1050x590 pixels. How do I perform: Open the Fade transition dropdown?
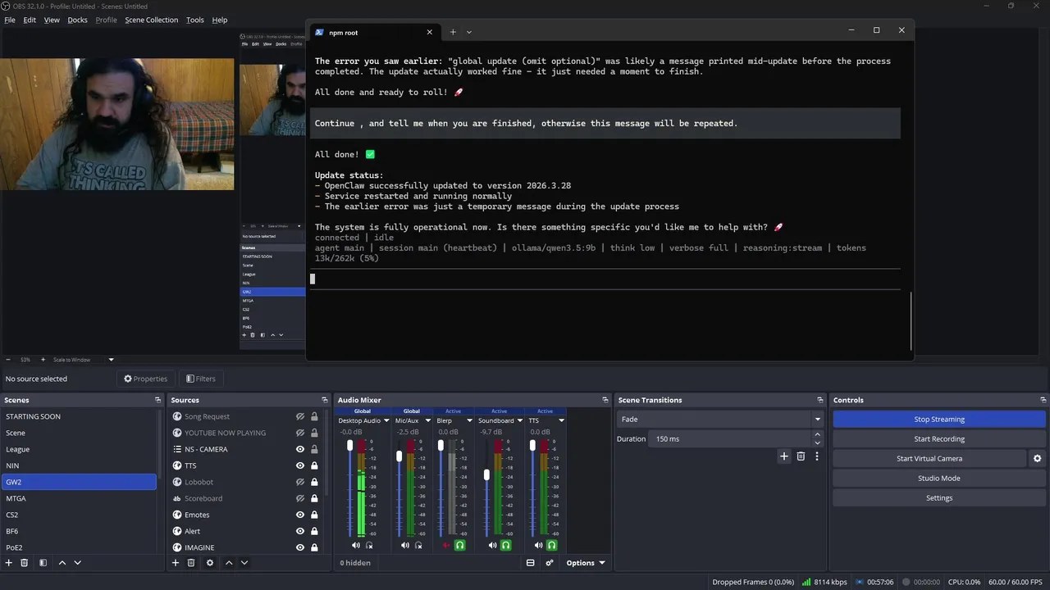(720, 419)
